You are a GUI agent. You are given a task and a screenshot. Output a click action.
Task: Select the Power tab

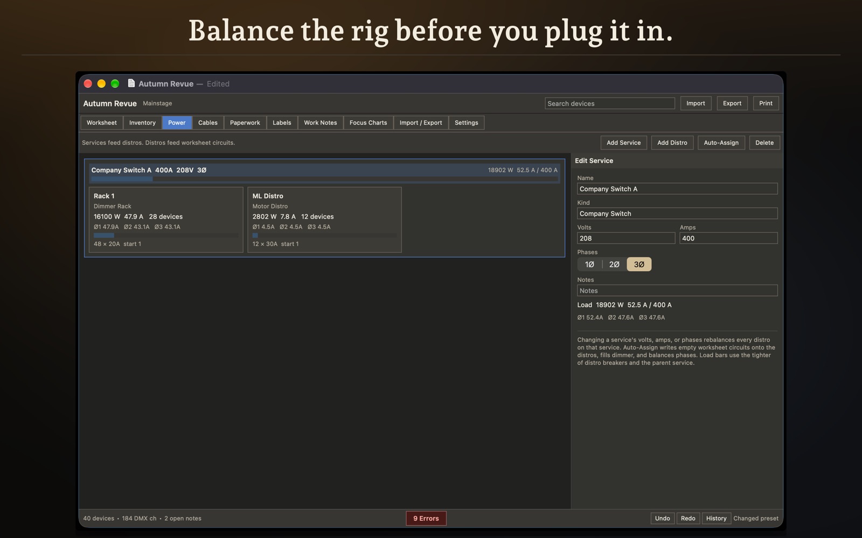(177, 123)
